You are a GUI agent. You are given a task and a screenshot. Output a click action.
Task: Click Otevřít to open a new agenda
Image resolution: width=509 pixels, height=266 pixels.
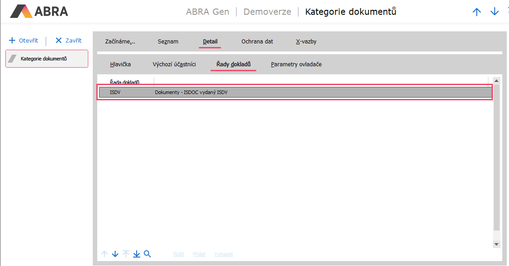click(x=23, y=41)
